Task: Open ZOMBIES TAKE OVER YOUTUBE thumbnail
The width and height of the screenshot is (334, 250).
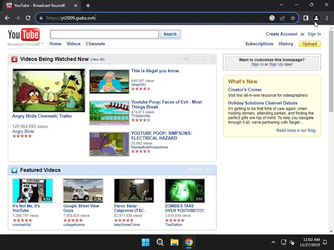Action: pos(185,191)
